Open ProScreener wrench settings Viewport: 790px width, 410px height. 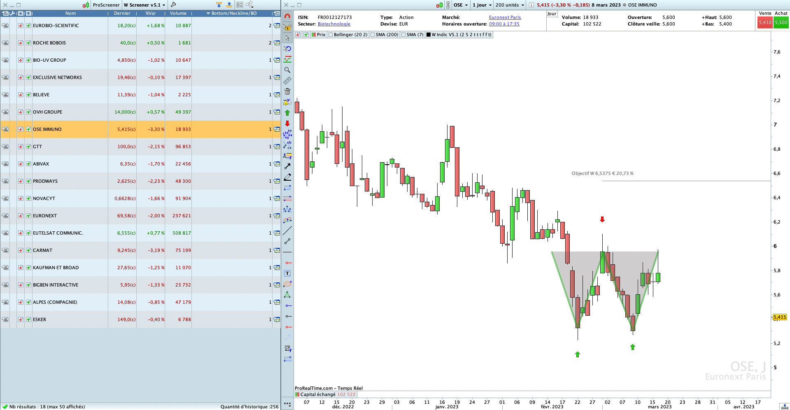[x=173, y=5]
